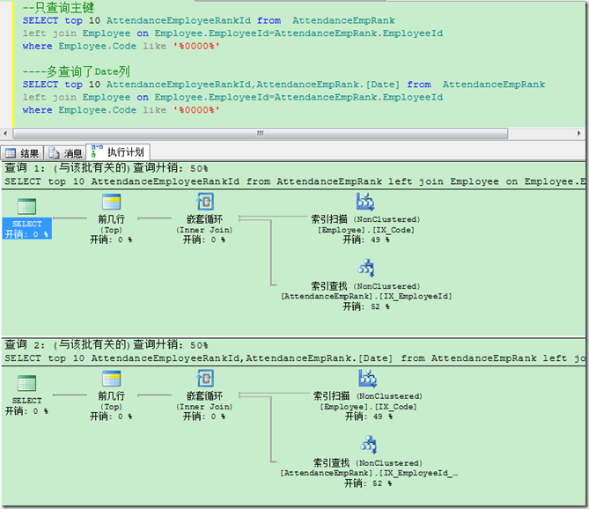Click the first where Employee.Code like line
This screenshot has width=589, height=509.
click(121, 46)
